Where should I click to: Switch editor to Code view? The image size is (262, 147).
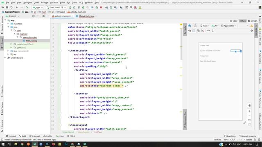pos(234,21)
